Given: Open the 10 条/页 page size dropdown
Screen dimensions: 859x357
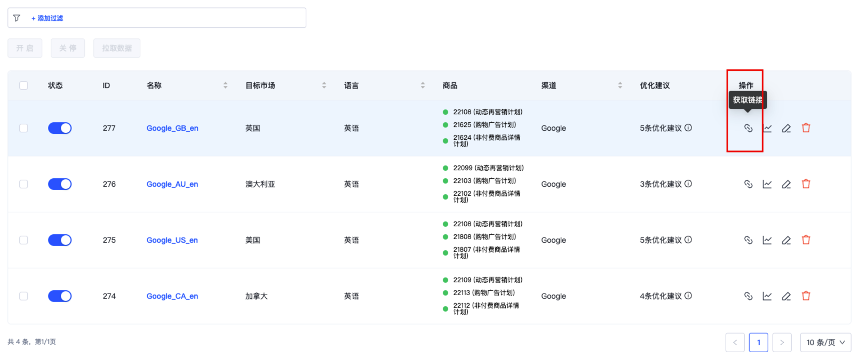Looking at the screenshot, I should [x=825, y=343].
